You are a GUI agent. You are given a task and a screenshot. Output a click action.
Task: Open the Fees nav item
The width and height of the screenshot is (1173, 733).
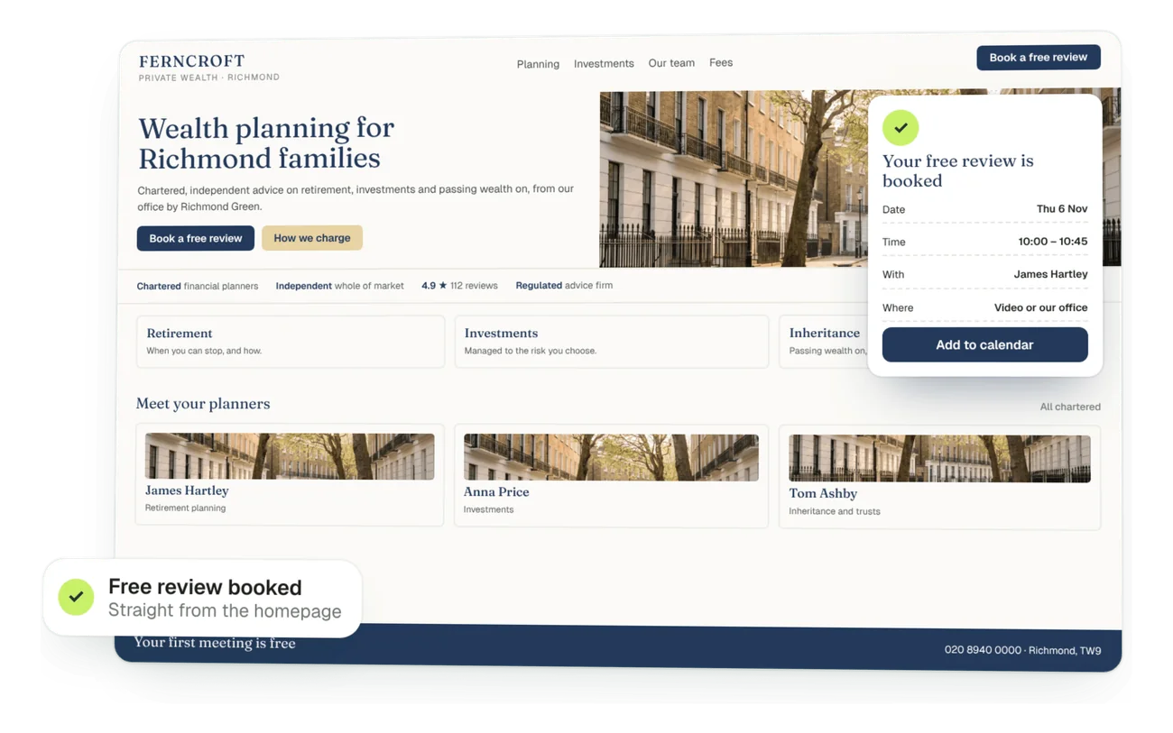(721, 63)
